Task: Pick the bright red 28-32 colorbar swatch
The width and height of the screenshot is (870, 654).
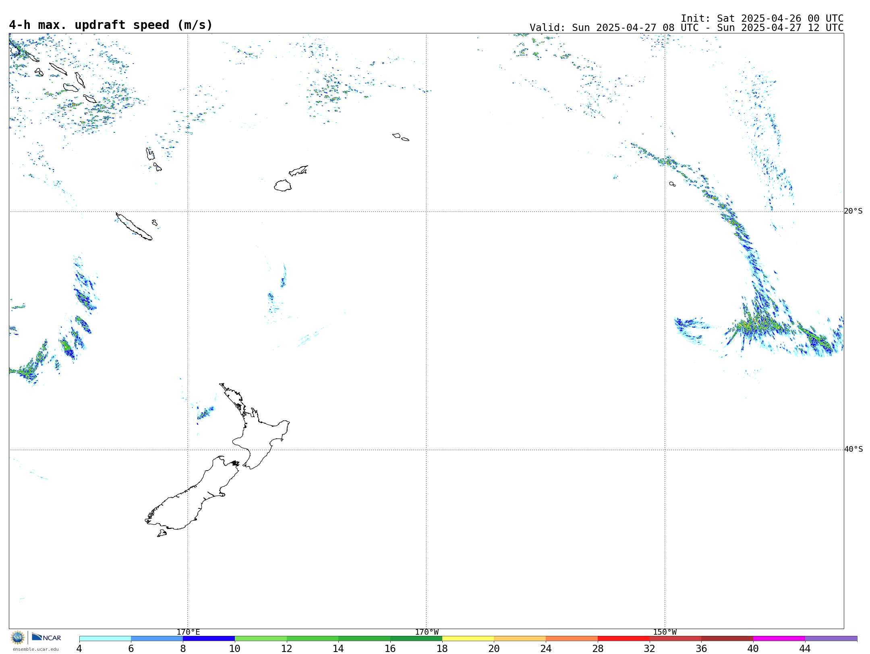Action: tap(623, 639)
